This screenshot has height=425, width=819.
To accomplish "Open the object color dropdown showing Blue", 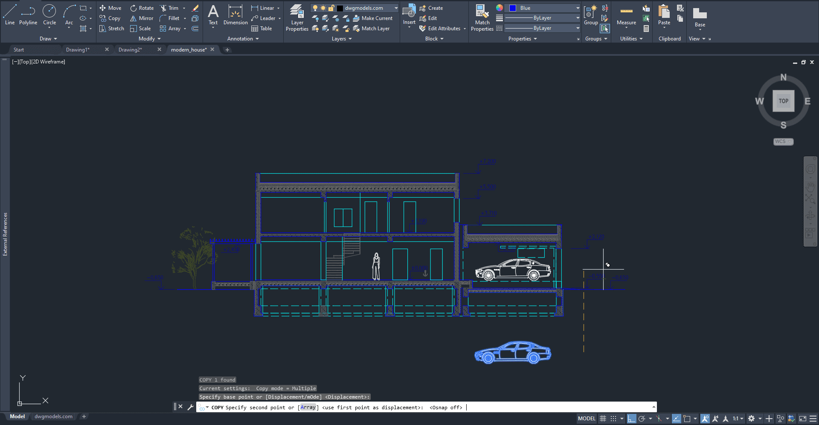I will click(578, 8).
